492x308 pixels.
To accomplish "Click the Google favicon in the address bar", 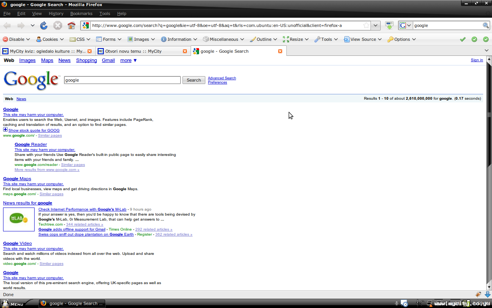I will coord(86,25).
